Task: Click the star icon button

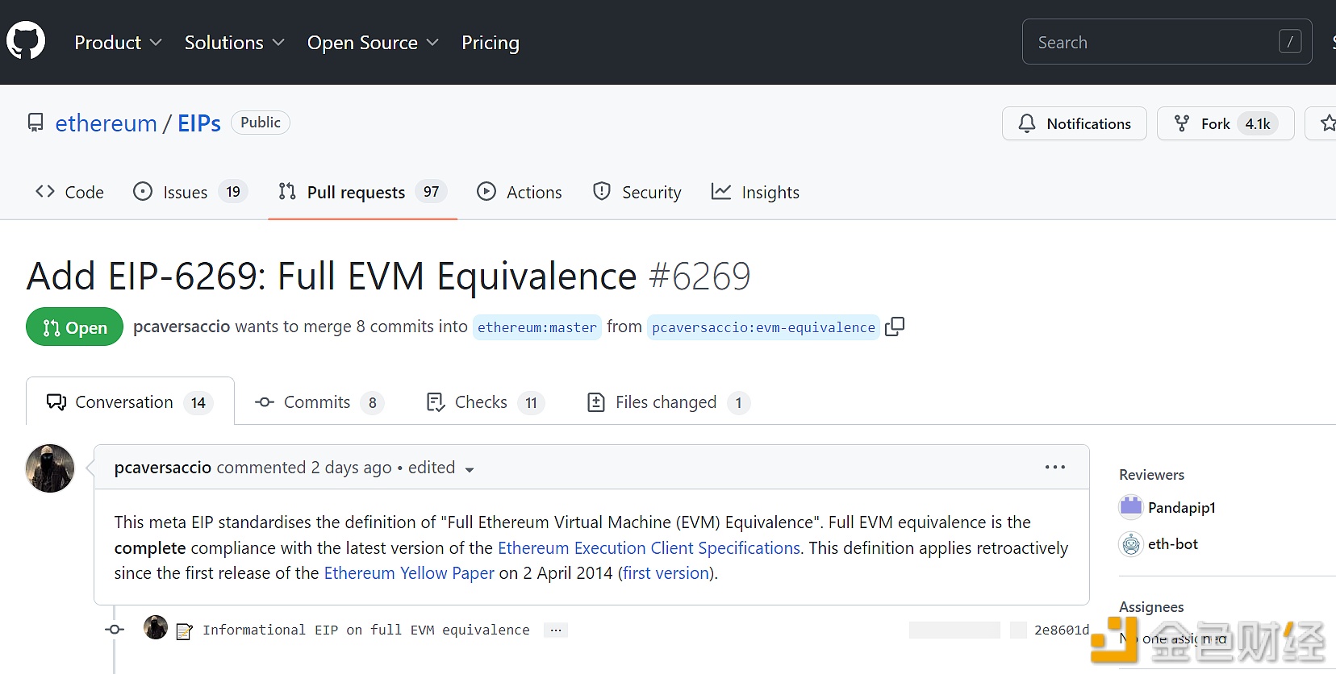Action: [x=1326, y=123]
